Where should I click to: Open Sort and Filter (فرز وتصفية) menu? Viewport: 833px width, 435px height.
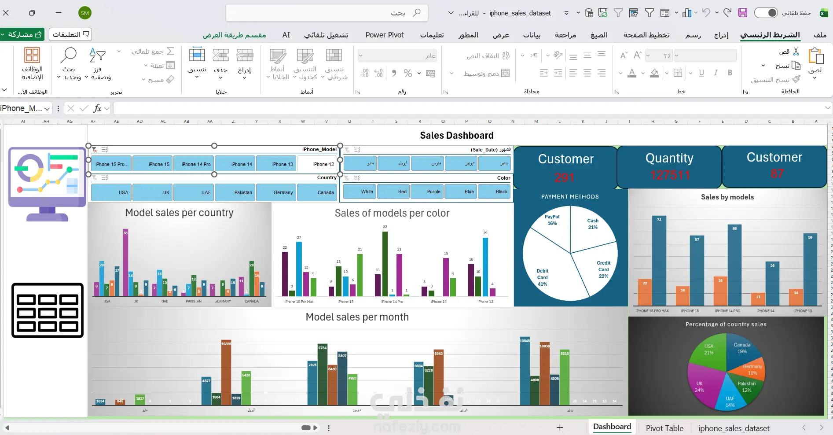click(x=98, y=64)
